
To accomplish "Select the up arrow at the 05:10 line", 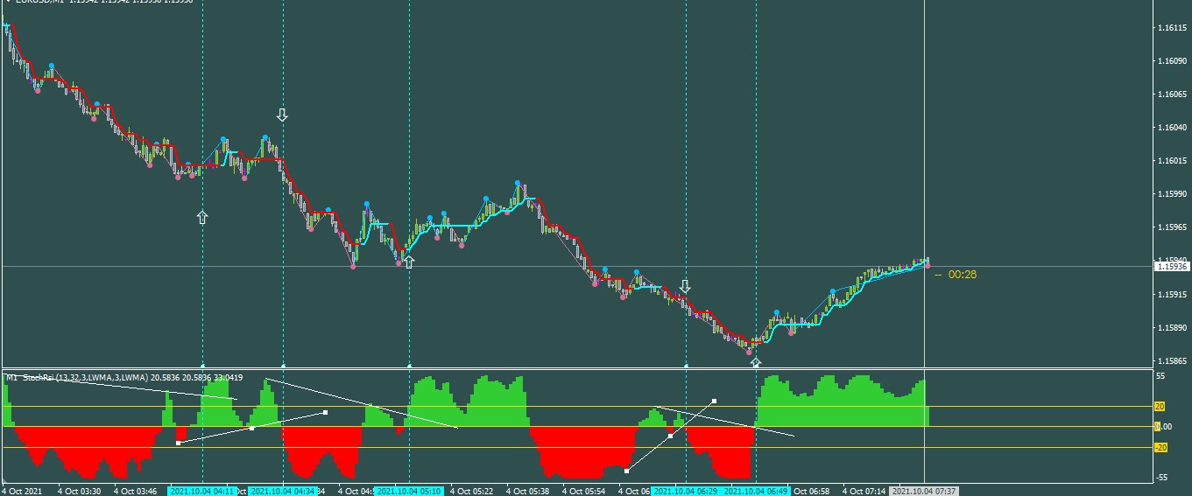I will [x=408, y=261].
